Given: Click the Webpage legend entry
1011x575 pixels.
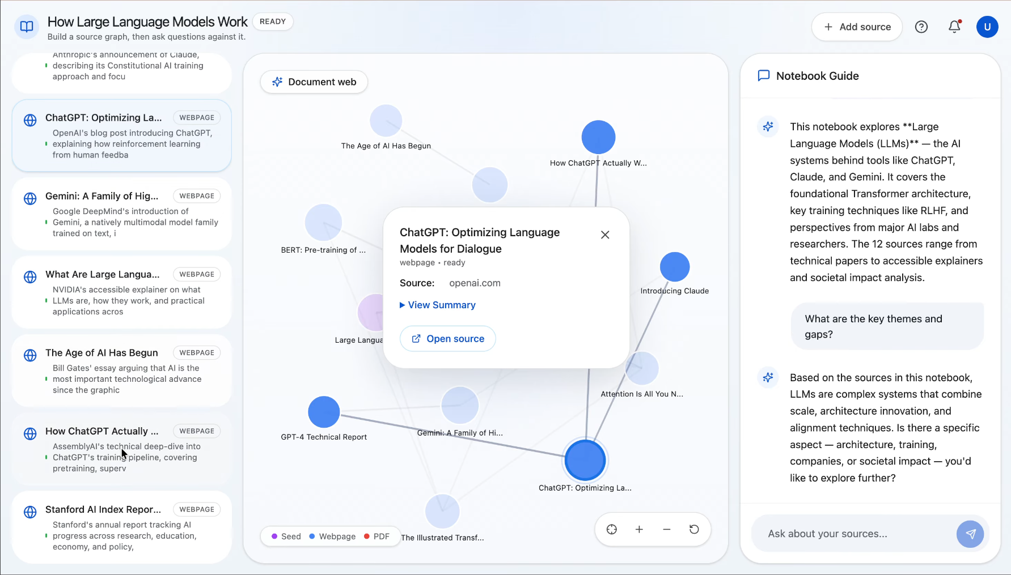Looking at the screenshot, I should point(332,536).
